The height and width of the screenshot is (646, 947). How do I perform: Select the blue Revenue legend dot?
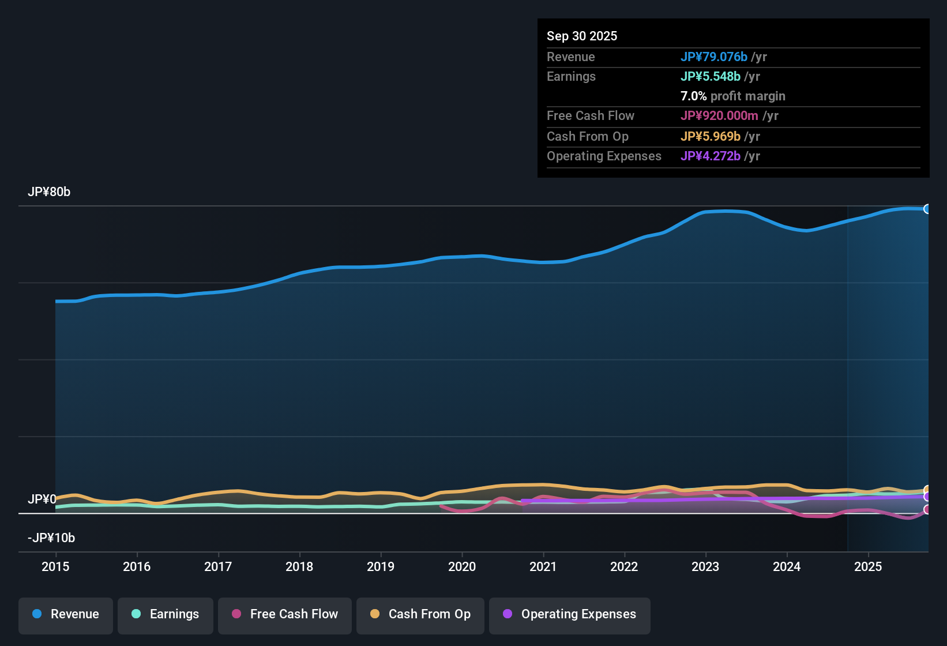[36, 614]
